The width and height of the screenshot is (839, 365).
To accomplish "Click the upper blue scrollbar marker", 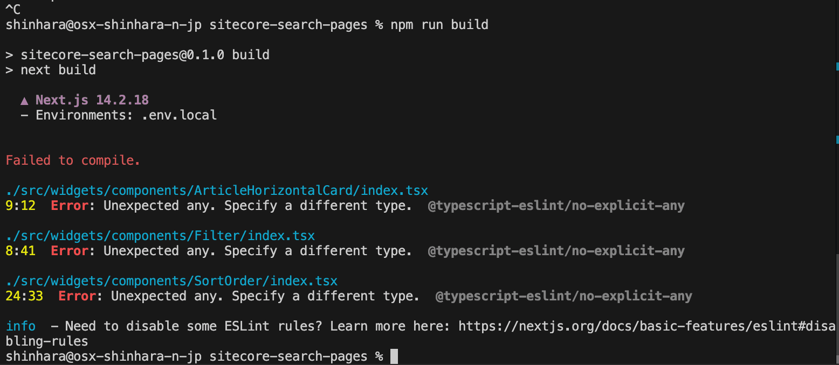I will click(x=837, y=66).
